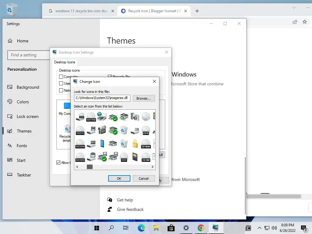Click the browser share page icon

point(295,22)
